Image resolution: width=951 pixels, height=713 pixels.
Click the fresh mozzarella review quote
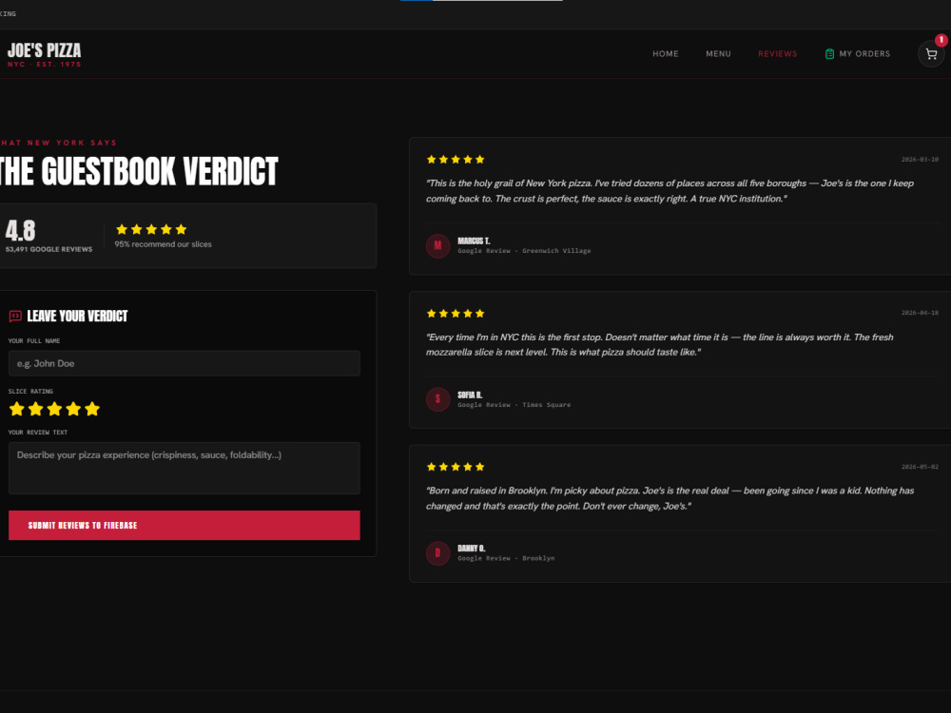(x=659, y=344)
